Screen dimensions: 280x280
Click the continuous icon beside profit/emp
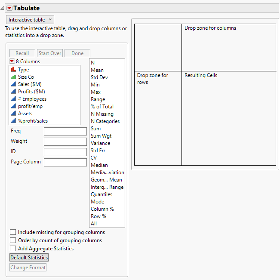[13, 106]
